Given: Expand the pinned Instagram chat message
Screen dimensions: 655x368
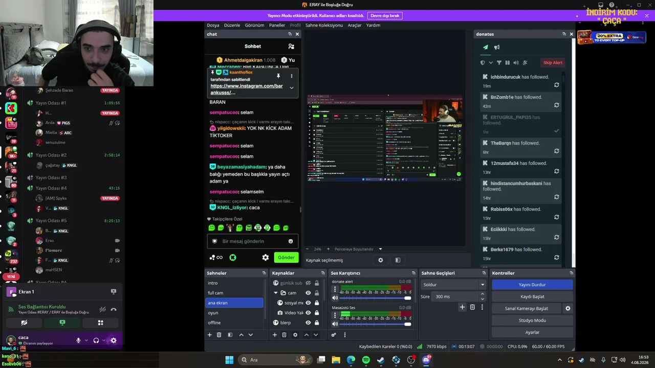Looking at the screenshot, I should tap(292, 88).
